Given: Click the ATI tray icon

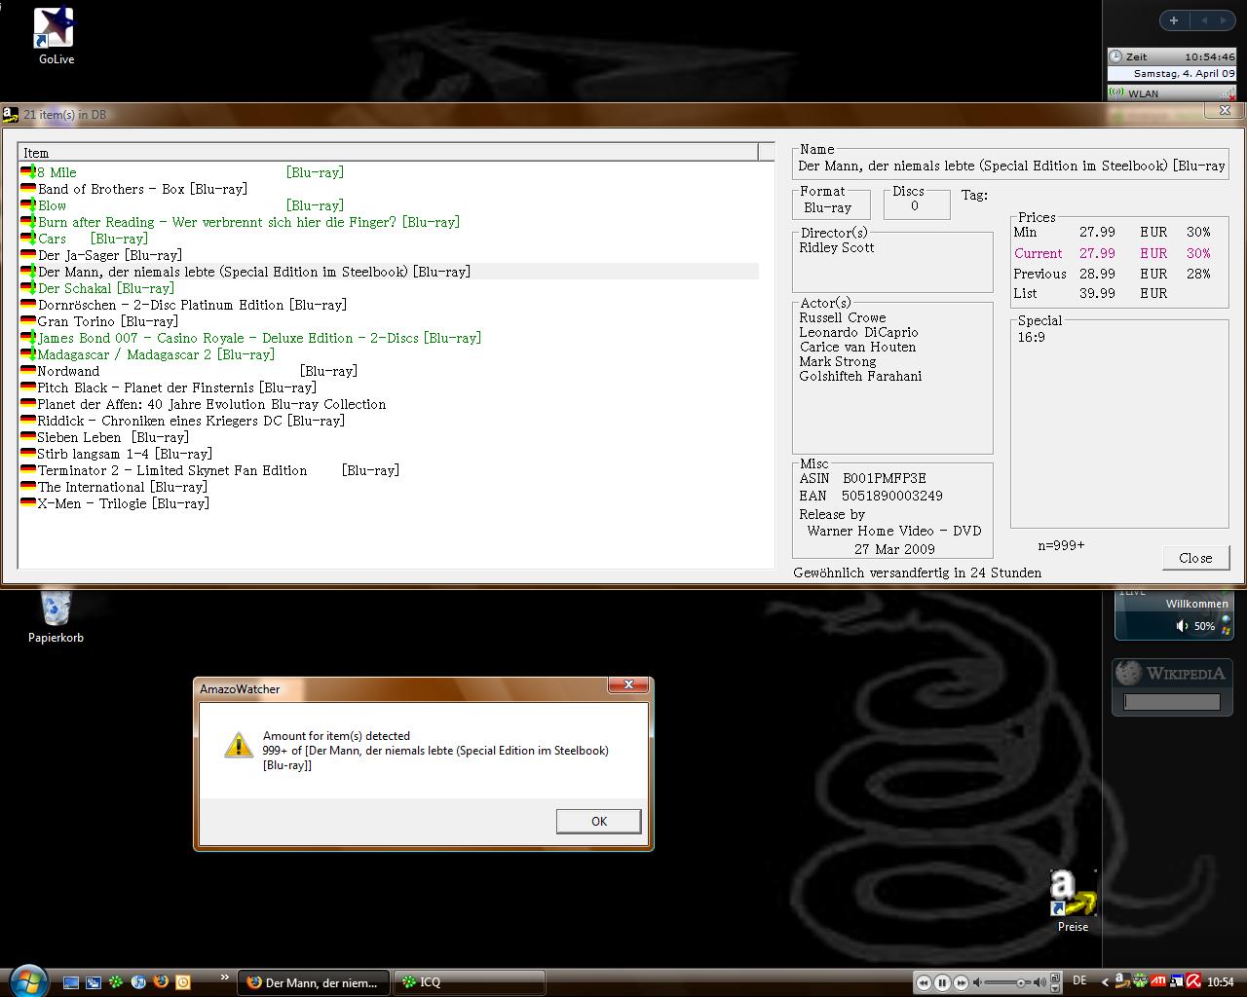Looking at the screenshot, I should click(1158, 981).
